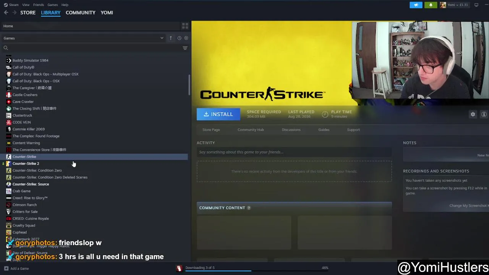Click the game info icon
The image size is (489, 275).
pyautogui.click(x=484, y=114)
